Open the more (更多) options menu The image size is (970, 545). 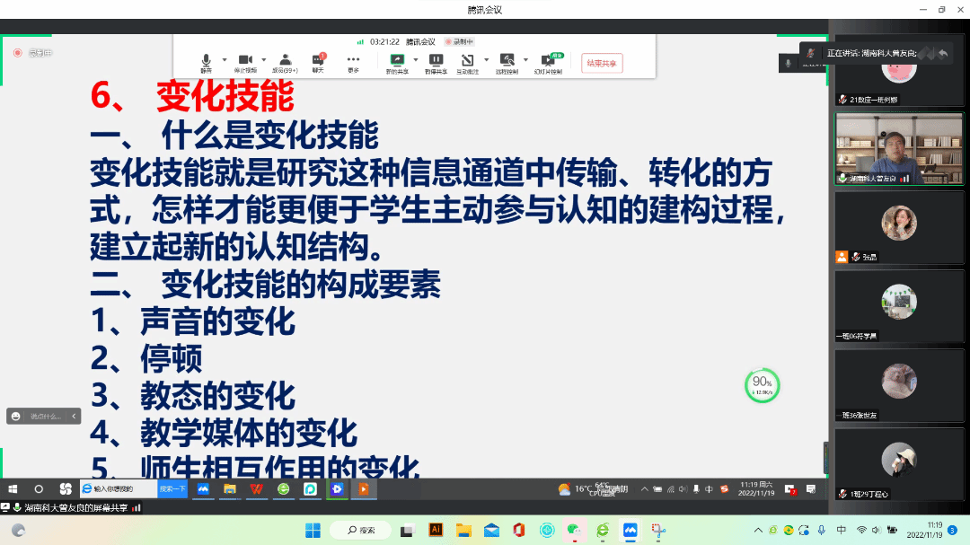point(353,63)
